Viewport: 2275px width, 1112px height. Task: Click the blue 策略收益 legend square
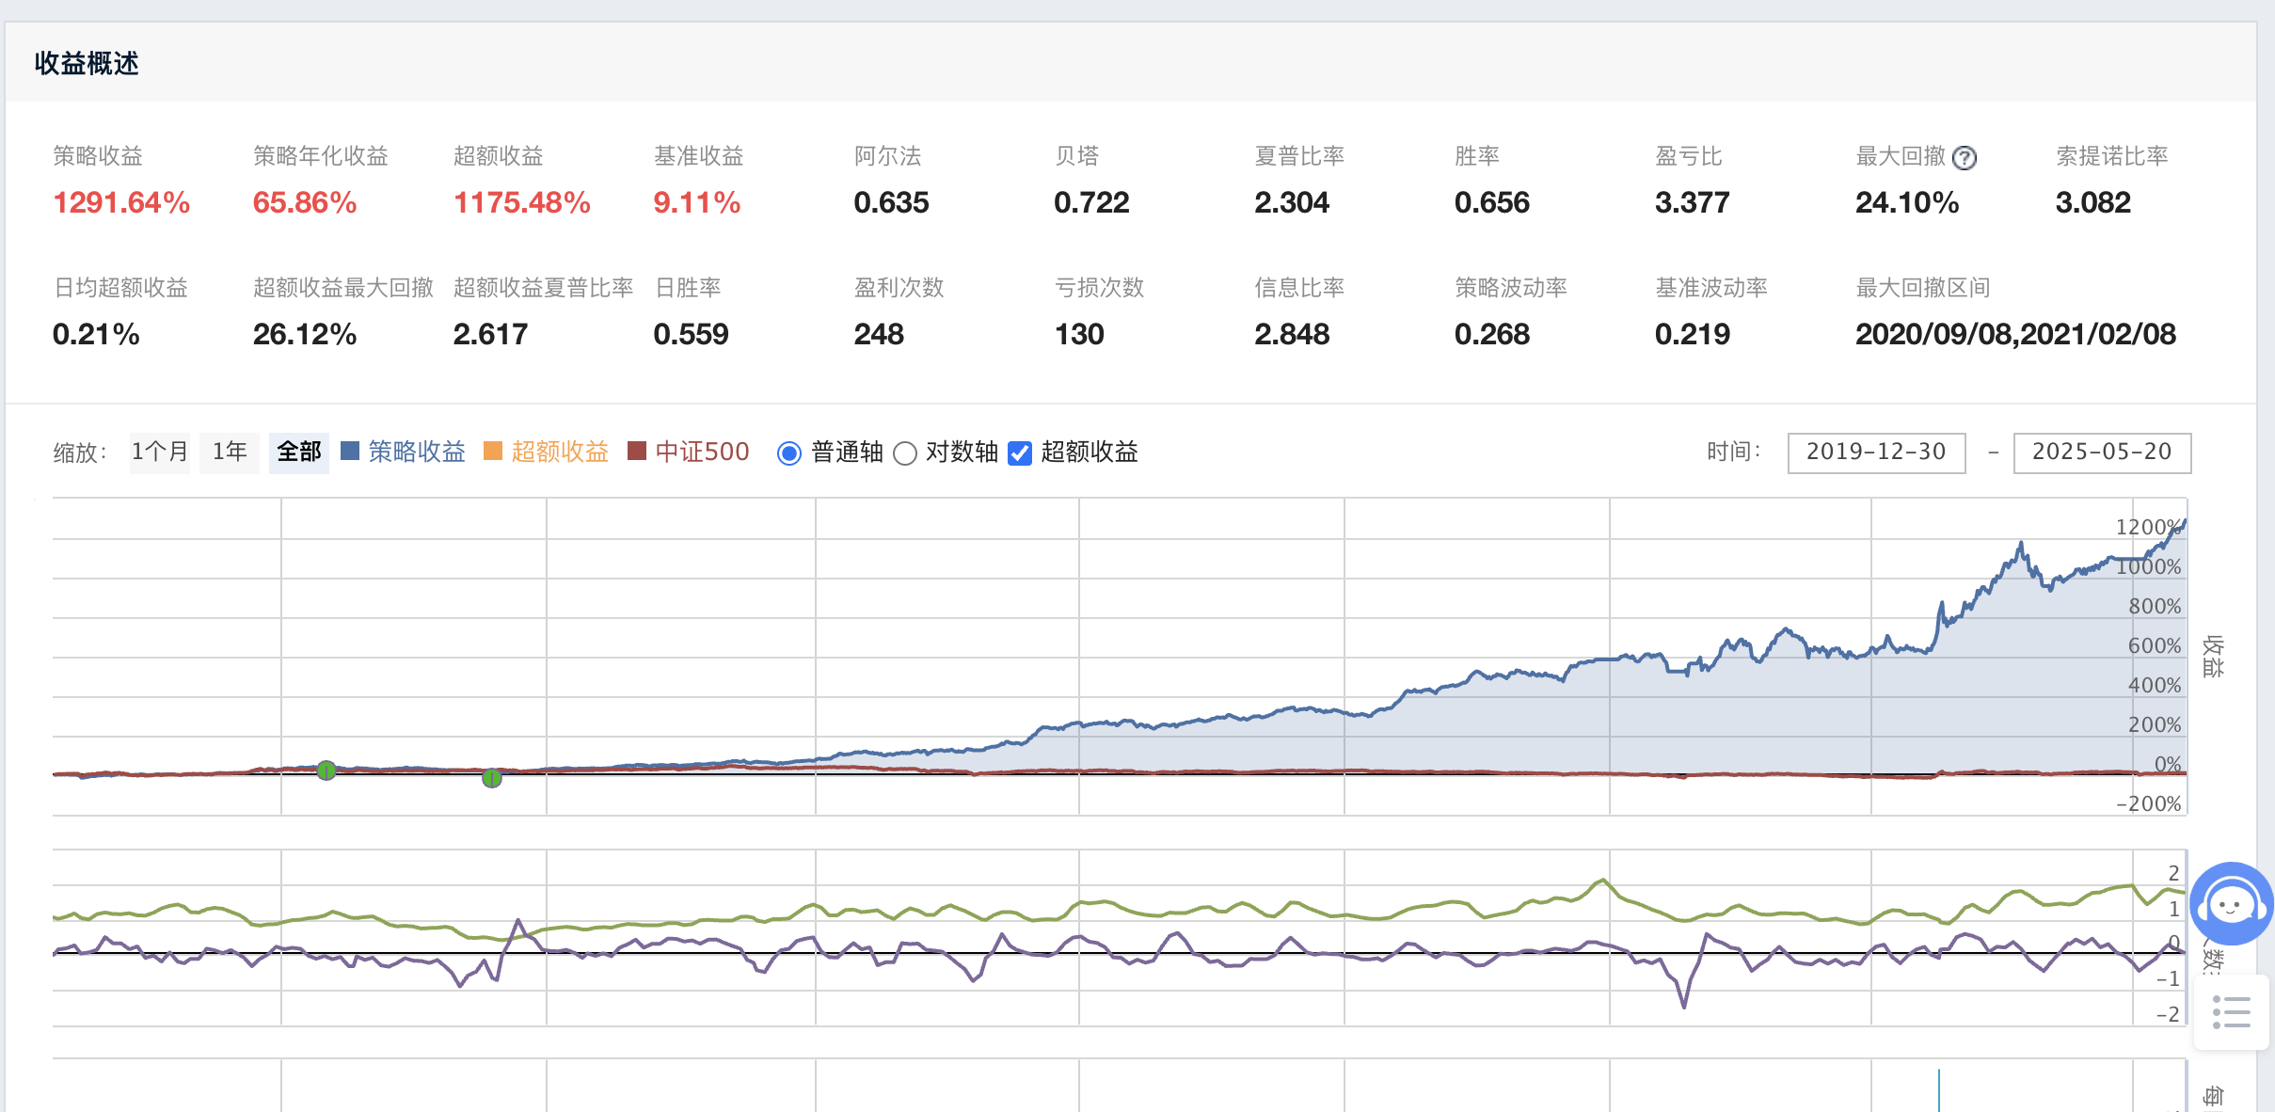(350, 452)
